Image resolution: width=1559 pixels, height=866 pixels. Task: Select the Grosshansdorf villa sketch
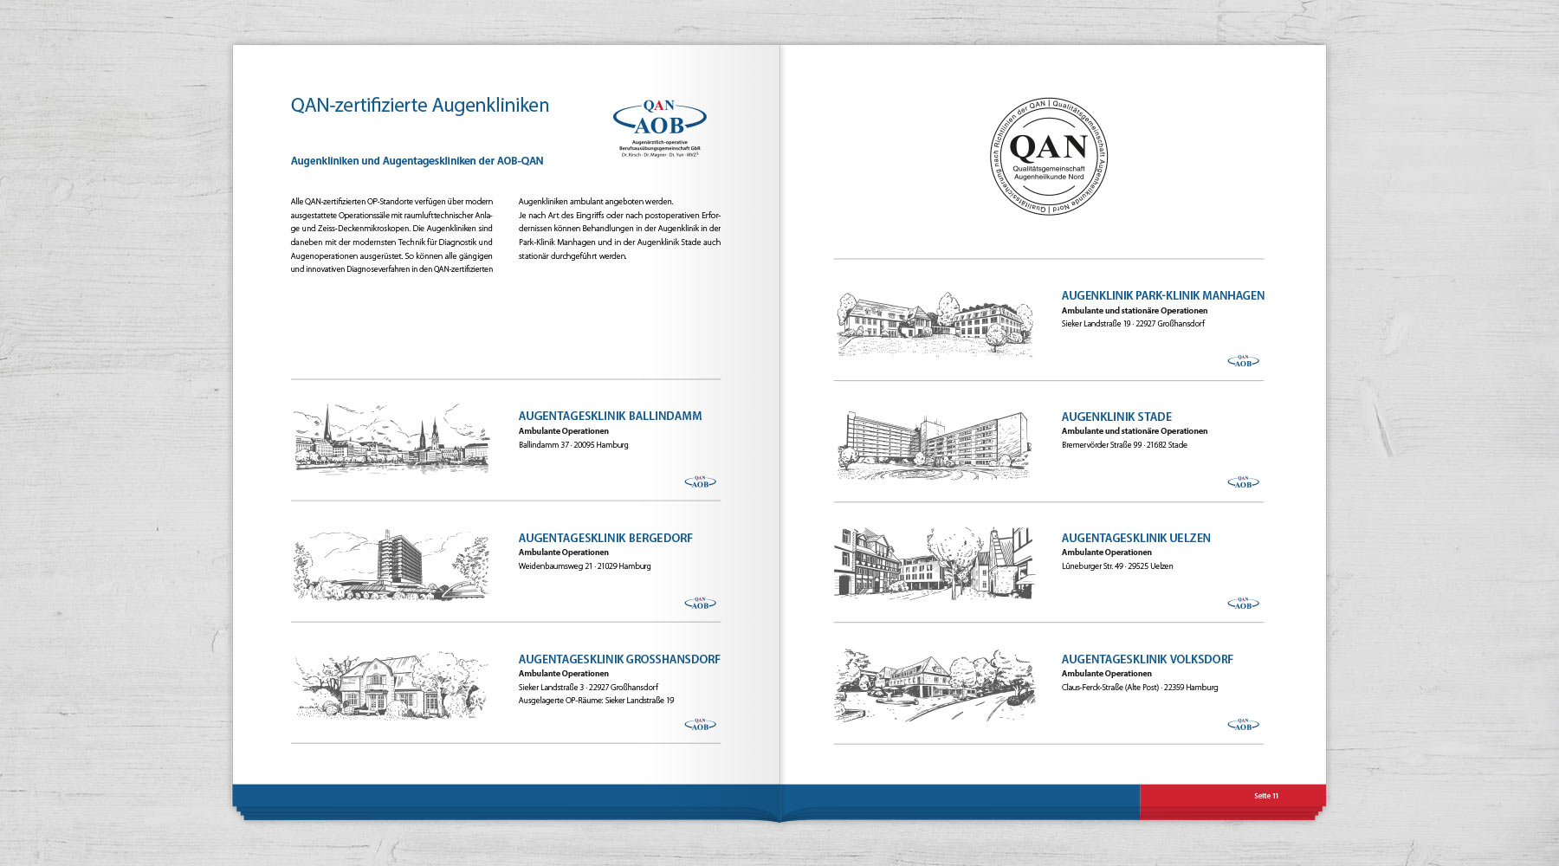click(x=391, y=686)
